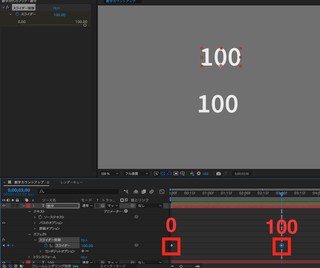The height and width of the screenshot is (268, 320).
Task: Hide the 数字 text layer
Action: tap(4, 205)
